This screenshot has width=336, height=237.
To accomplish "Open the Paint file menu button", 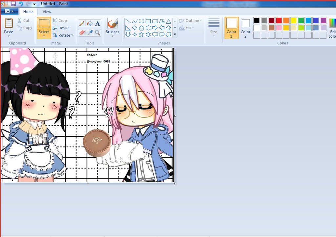I will pos(9,11).
